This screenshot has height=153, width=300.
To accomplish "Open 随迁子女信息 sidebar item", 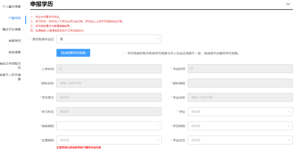I will [11, 29].
